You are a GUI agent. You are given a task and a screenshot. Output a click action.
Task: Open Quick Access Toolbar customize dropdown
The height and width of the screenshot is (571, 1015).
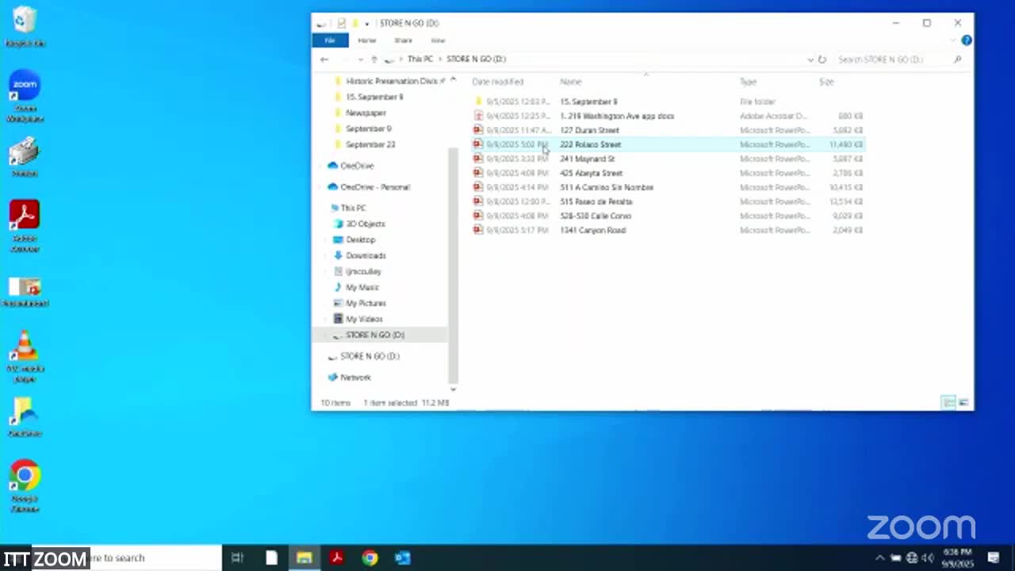[x=367, y=23]
